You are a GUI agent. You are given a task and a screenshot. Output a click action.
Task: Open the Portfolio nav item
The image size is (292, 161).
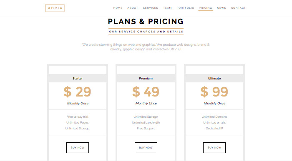(185, 8)
